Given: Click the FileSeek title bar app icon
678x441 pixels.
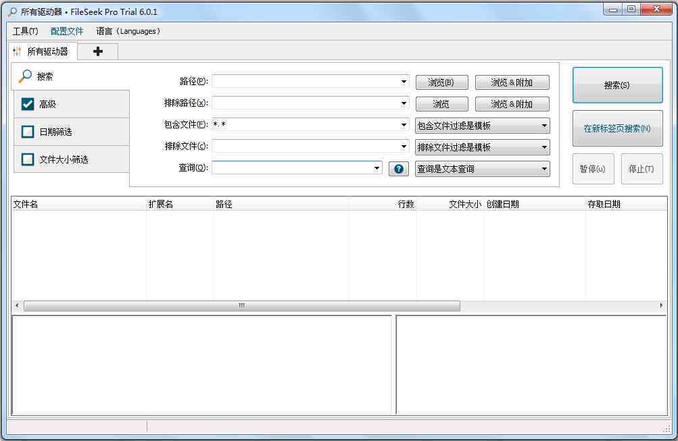Looking at the screenshot, I should (13, 11).
